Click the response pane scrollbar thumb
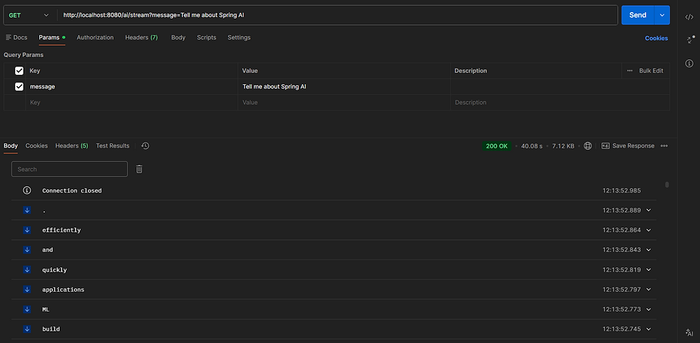The height and width of the screenshot is (343, 700). tap(667, 185)
